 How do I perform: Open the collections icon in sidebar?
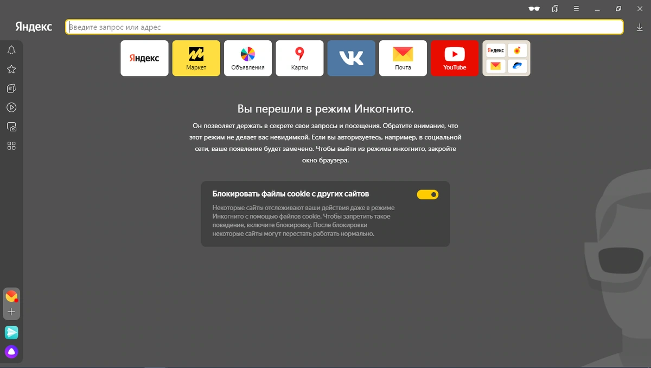(11, 88)
